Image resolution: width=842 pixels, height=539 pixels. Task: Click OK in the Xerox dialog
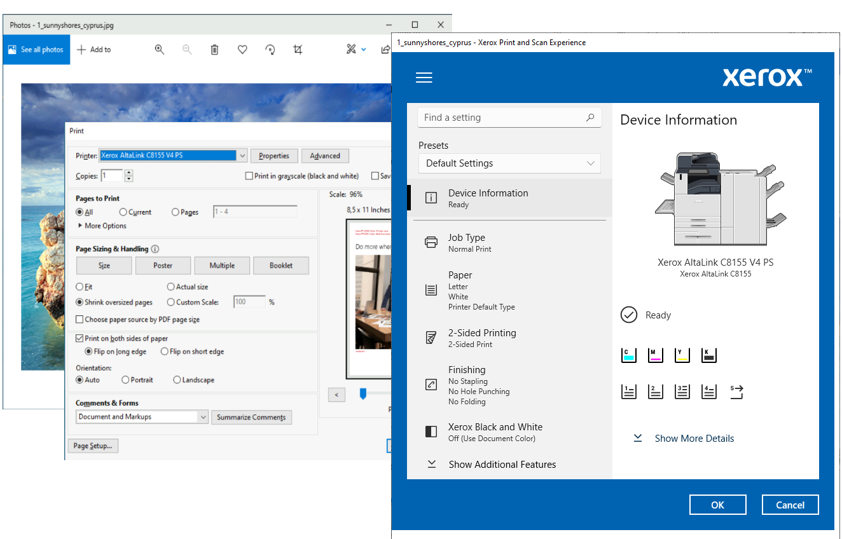point(718,505)
